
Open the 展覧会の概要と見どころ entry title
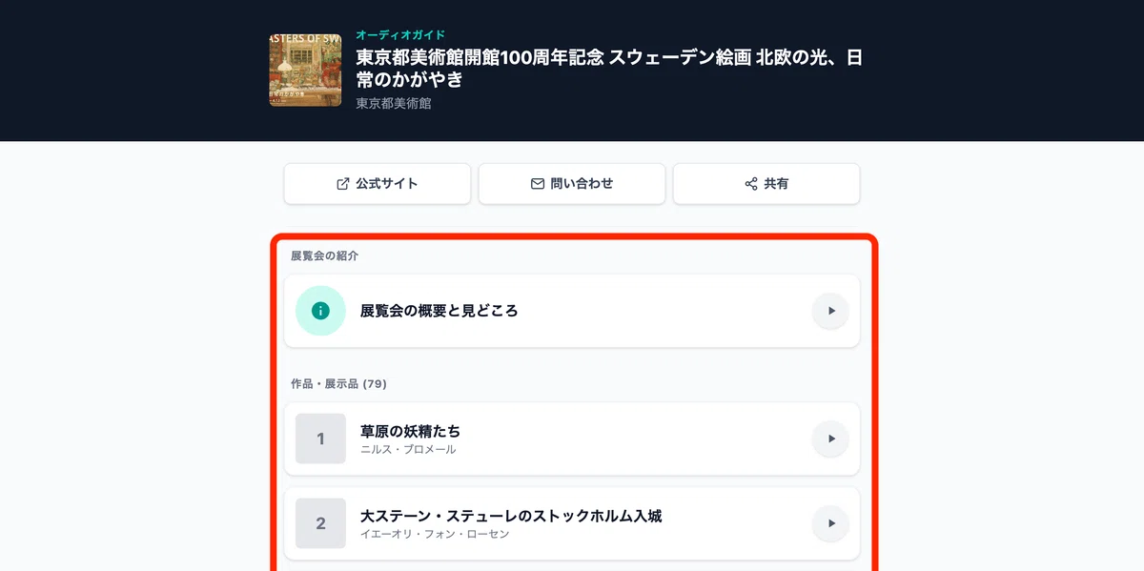tap(439, 311)
